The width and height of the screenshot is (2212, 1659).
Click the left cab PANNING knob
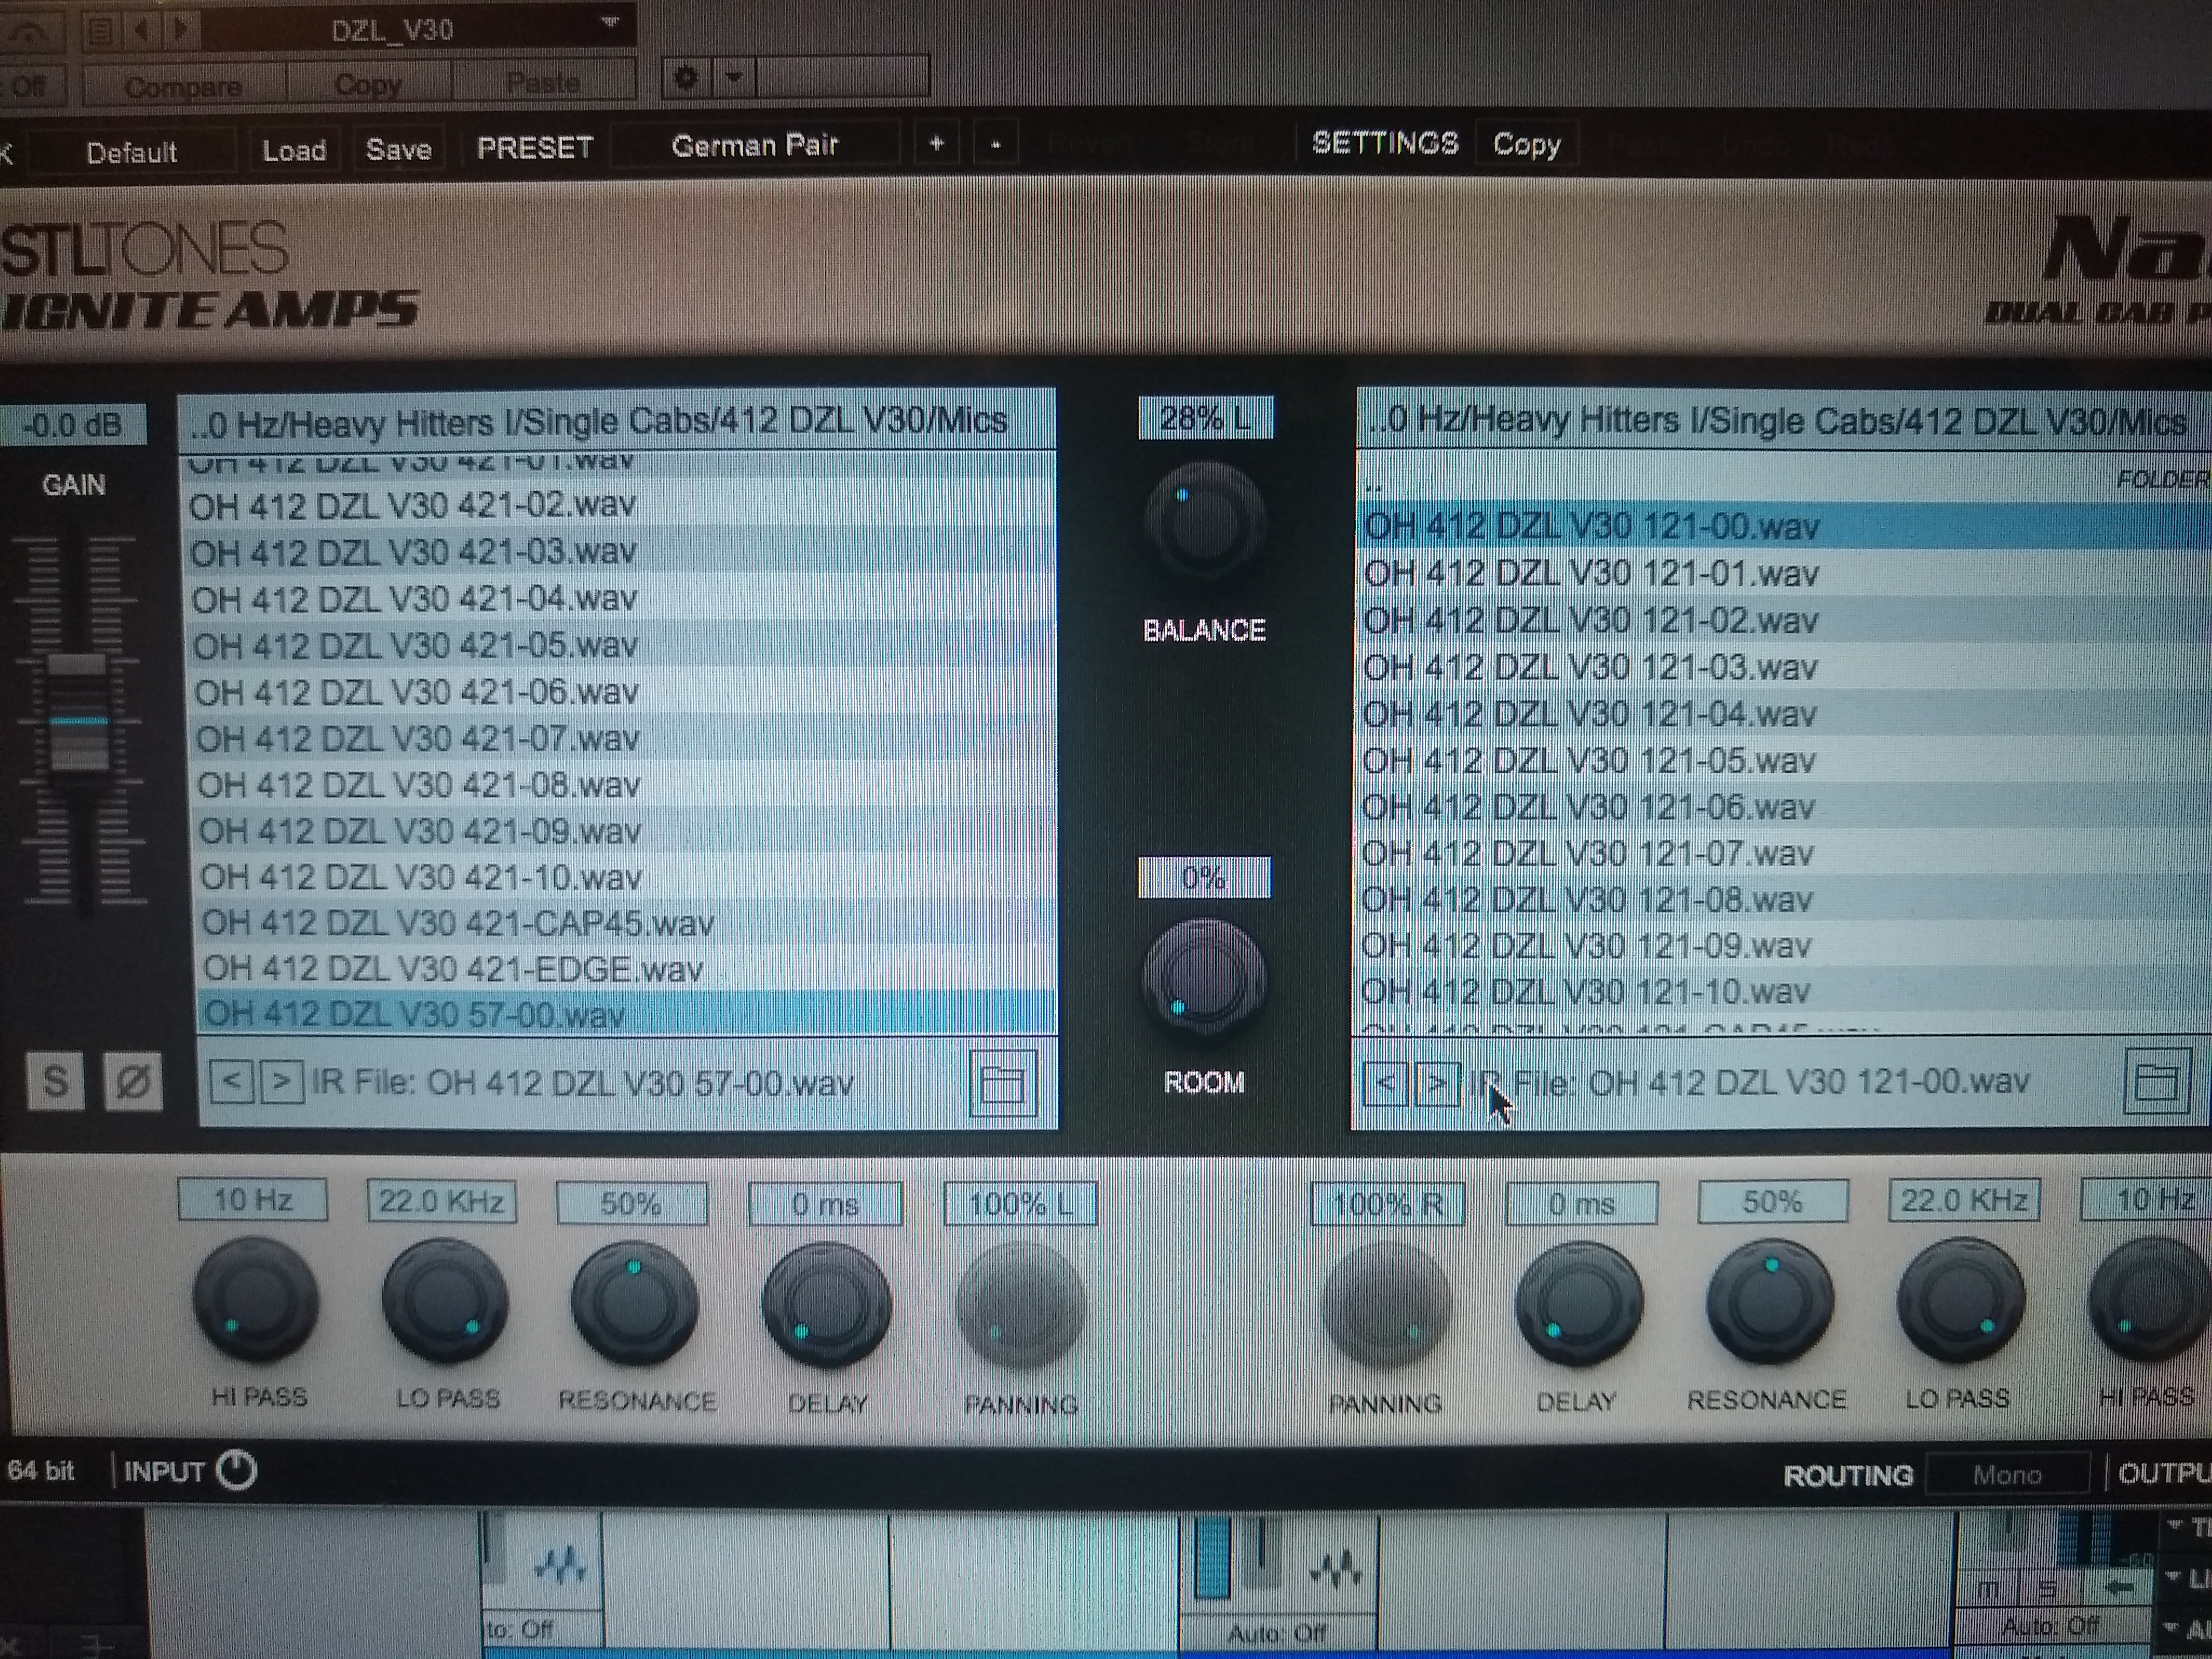[x=1020, y=1306]
